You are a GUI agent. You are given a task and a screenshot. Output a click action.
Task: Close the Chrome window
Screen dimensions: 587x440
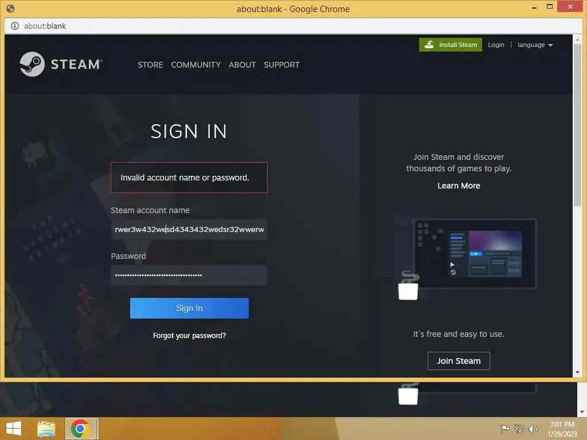pyautogui.click(x=570, y=7)
